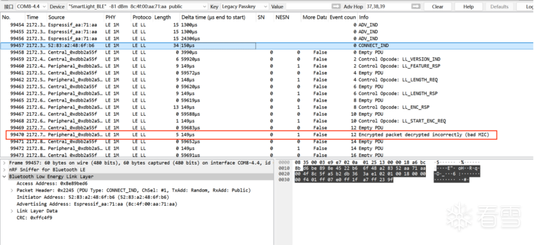Sort by the NESN column header

(x=288, y=17)
